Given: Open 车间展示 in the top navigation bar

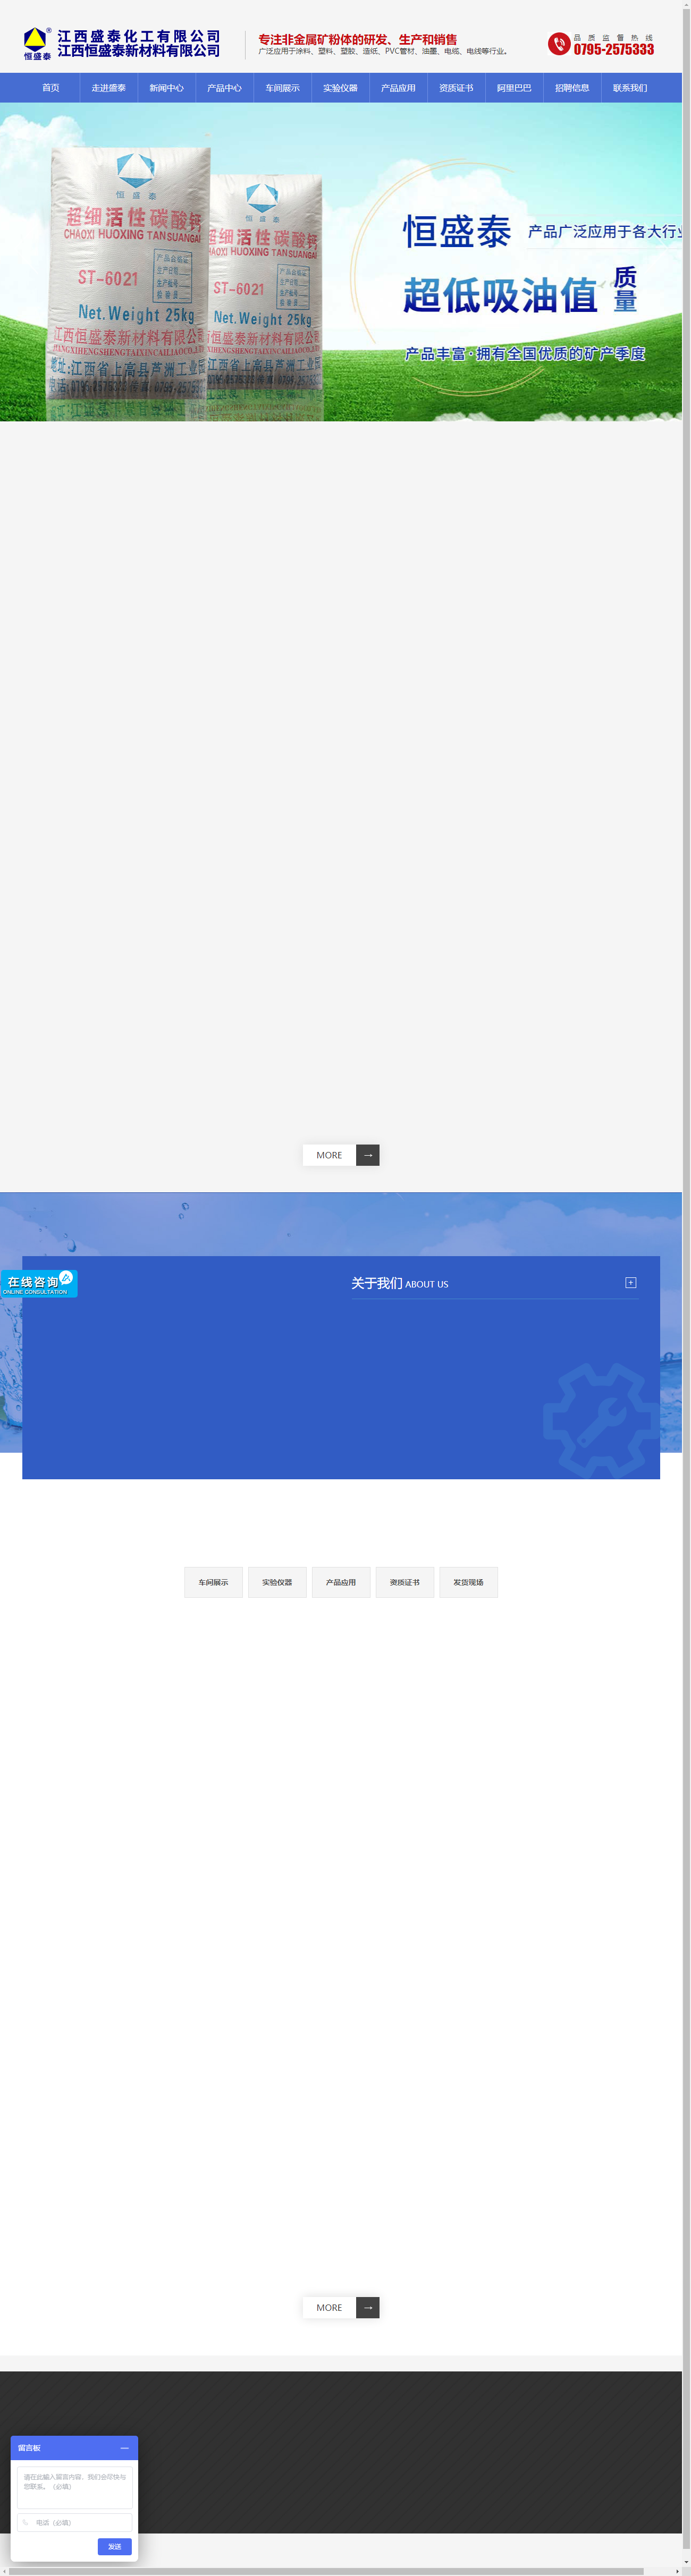Looking at the screenshot, I should click(283, 88).
